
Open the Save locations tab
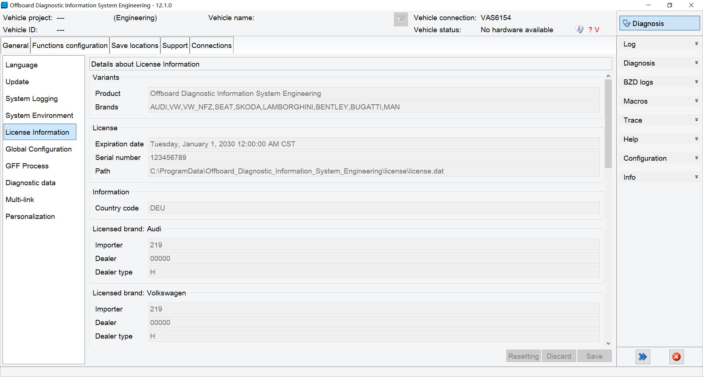click(135, 45)
